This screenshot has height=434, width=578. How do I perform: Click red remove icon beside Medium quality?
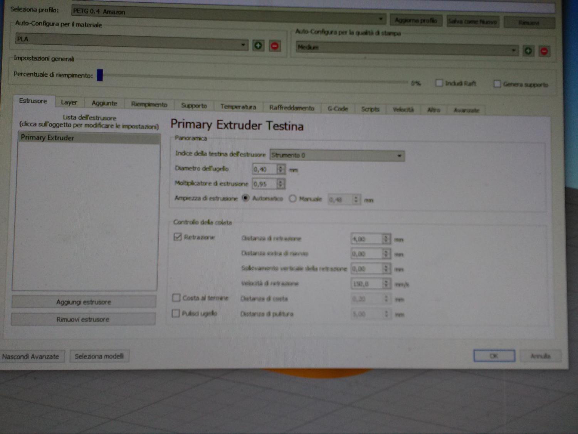pyautogui.click(x=544, y=51)
